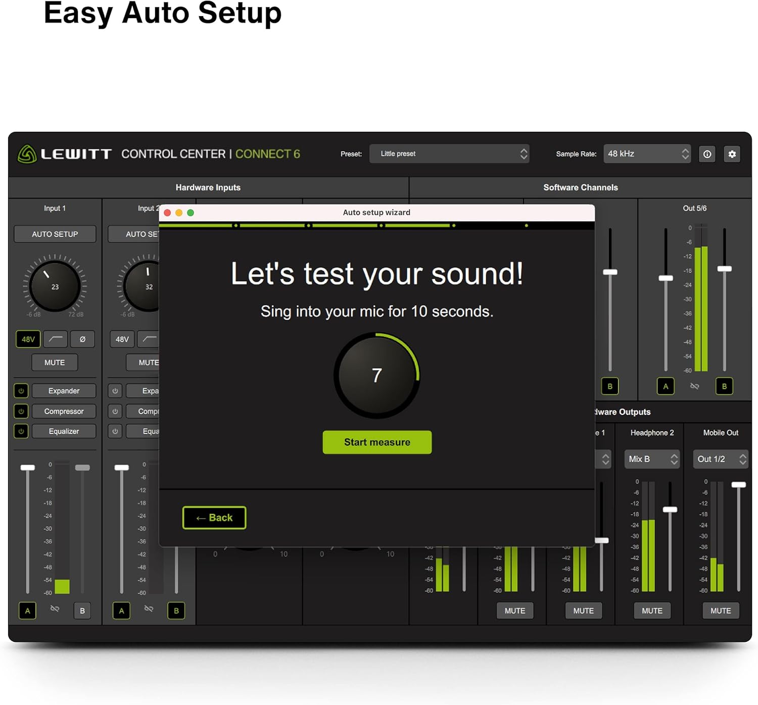This screenshot has width=758, height=705.
Task: Toggle the Equalizer power icon on Input 1
Action: tap(21, 431)
